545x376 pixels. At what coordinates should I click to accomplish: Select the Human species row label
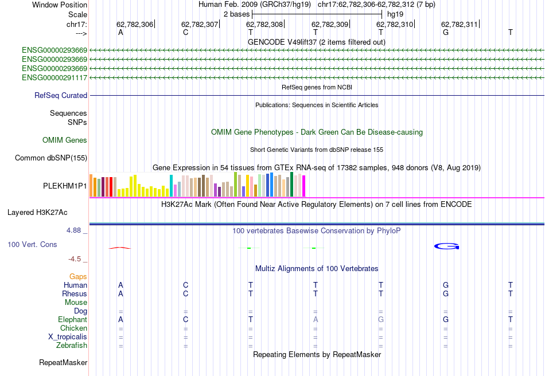[75, 285]
